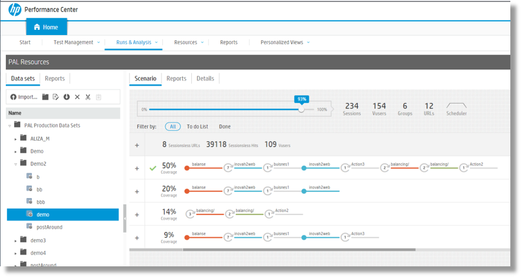522x278 pixels.
Task: Click red balanse node in 20% row
Action: [x=187, y=191]
